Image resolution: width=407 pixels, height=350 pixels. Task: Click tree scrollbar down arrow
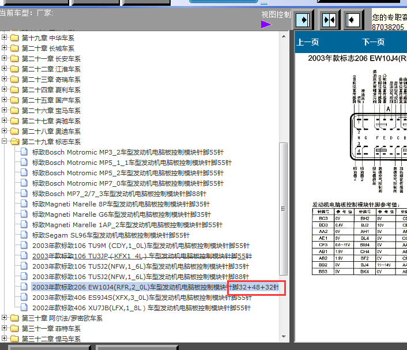(284, 337)
